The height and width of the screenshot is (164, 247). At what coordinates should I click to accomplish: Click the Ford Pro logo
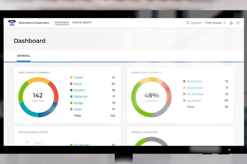pos(12,23)
